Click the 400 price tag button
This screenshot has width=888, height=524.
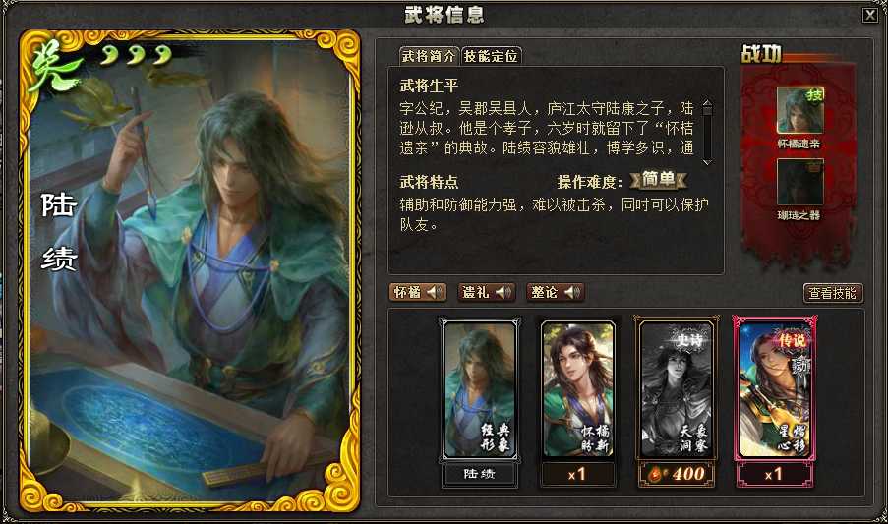[x=677, y=474]
